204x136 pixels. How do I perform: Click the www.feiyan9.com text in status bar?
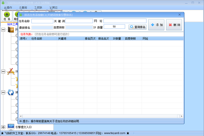(114, 133)
